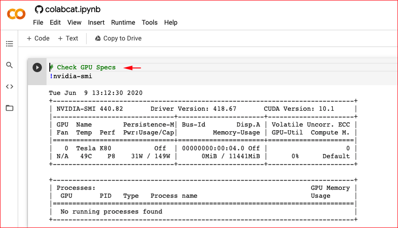Click Copy to Drive
This screenshot has height=228, width=398.
pos(118,38)
